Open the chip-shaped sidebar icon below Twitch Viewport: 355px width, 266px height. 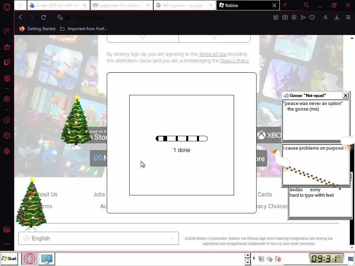click(7, 78)
